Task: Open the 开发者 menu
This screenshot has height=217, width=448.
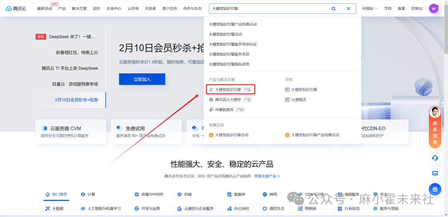Action: point(150,9)
